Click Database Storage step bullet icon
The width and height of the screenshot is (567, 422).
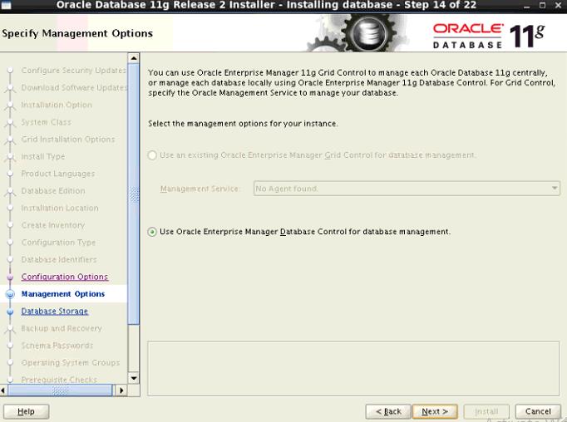point(10,312)
